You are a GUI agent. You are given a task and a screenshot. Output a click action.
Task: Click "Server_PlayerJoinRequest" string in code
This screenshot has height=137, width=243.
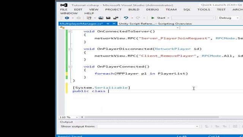174,38
